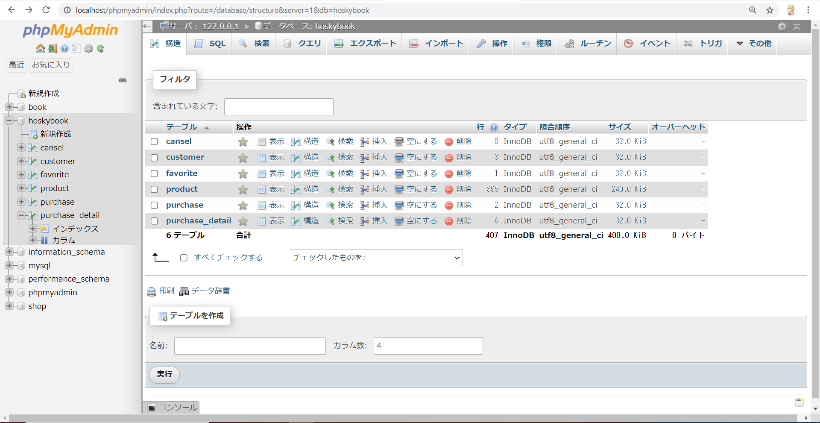This screenshot has height=423, width=820.
Task: Check the product table checkbox
Action: pyautogui.click(x=155, y=189)
